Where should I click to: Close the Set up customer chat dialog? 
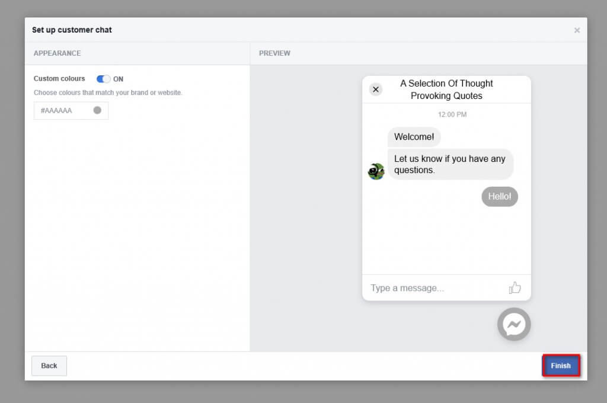coord(577,30)
